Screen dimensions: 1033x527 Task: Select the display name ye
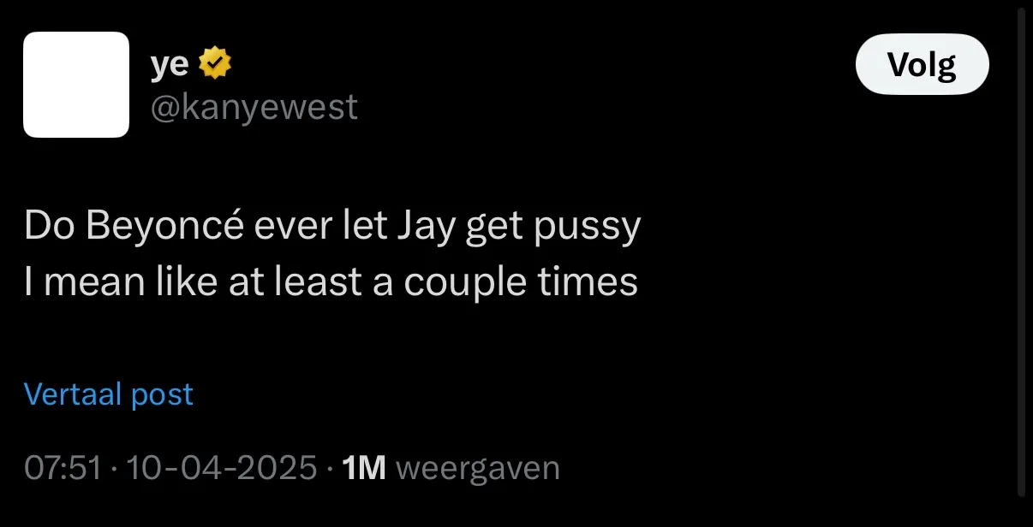click(x=170, y=65)
